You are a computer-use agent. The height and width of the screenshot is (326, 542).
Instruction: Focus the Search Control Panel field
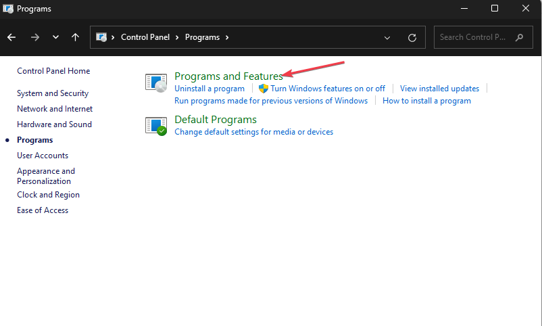(483, 37)
